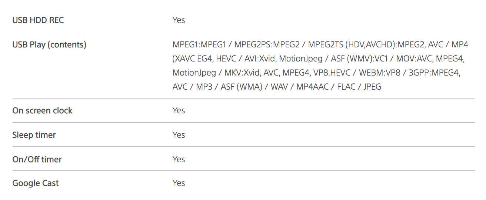
Task: Click the USB HDD REC label
Action: 38,20
